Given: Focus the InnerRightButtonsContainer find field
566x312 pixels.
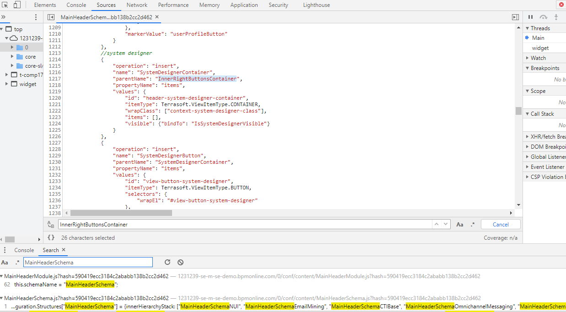Looking at the screenshot, I should [245, 224].
